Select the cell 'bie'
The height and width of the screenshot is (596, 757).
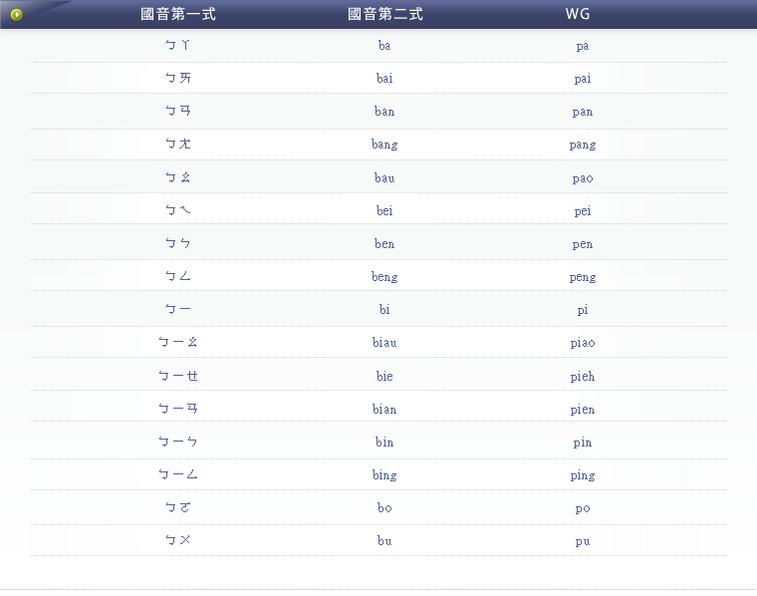(x=384, y=377)
